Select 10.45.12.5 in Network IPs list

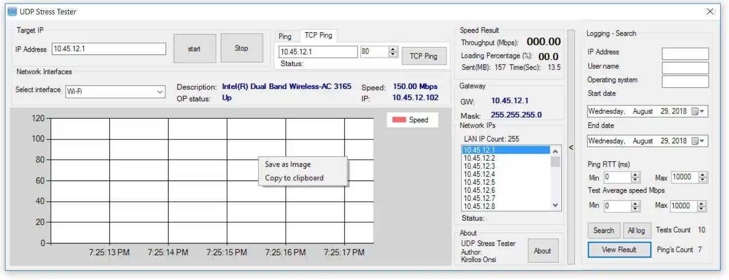(506, 182)
